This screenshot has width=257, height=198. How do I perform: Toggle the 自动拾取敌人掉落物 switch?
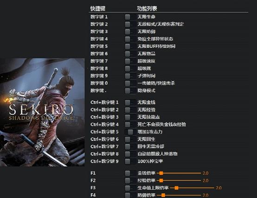pyautogui.click(x=130, y=154)
